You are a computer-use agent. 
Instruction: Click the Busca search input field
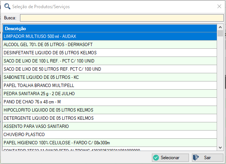click(x=122, y=18)
